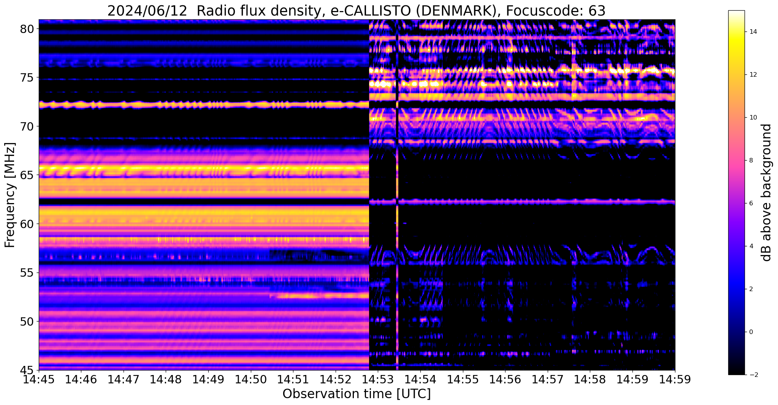Select the 14:50 time tick label

coord(251,380)
